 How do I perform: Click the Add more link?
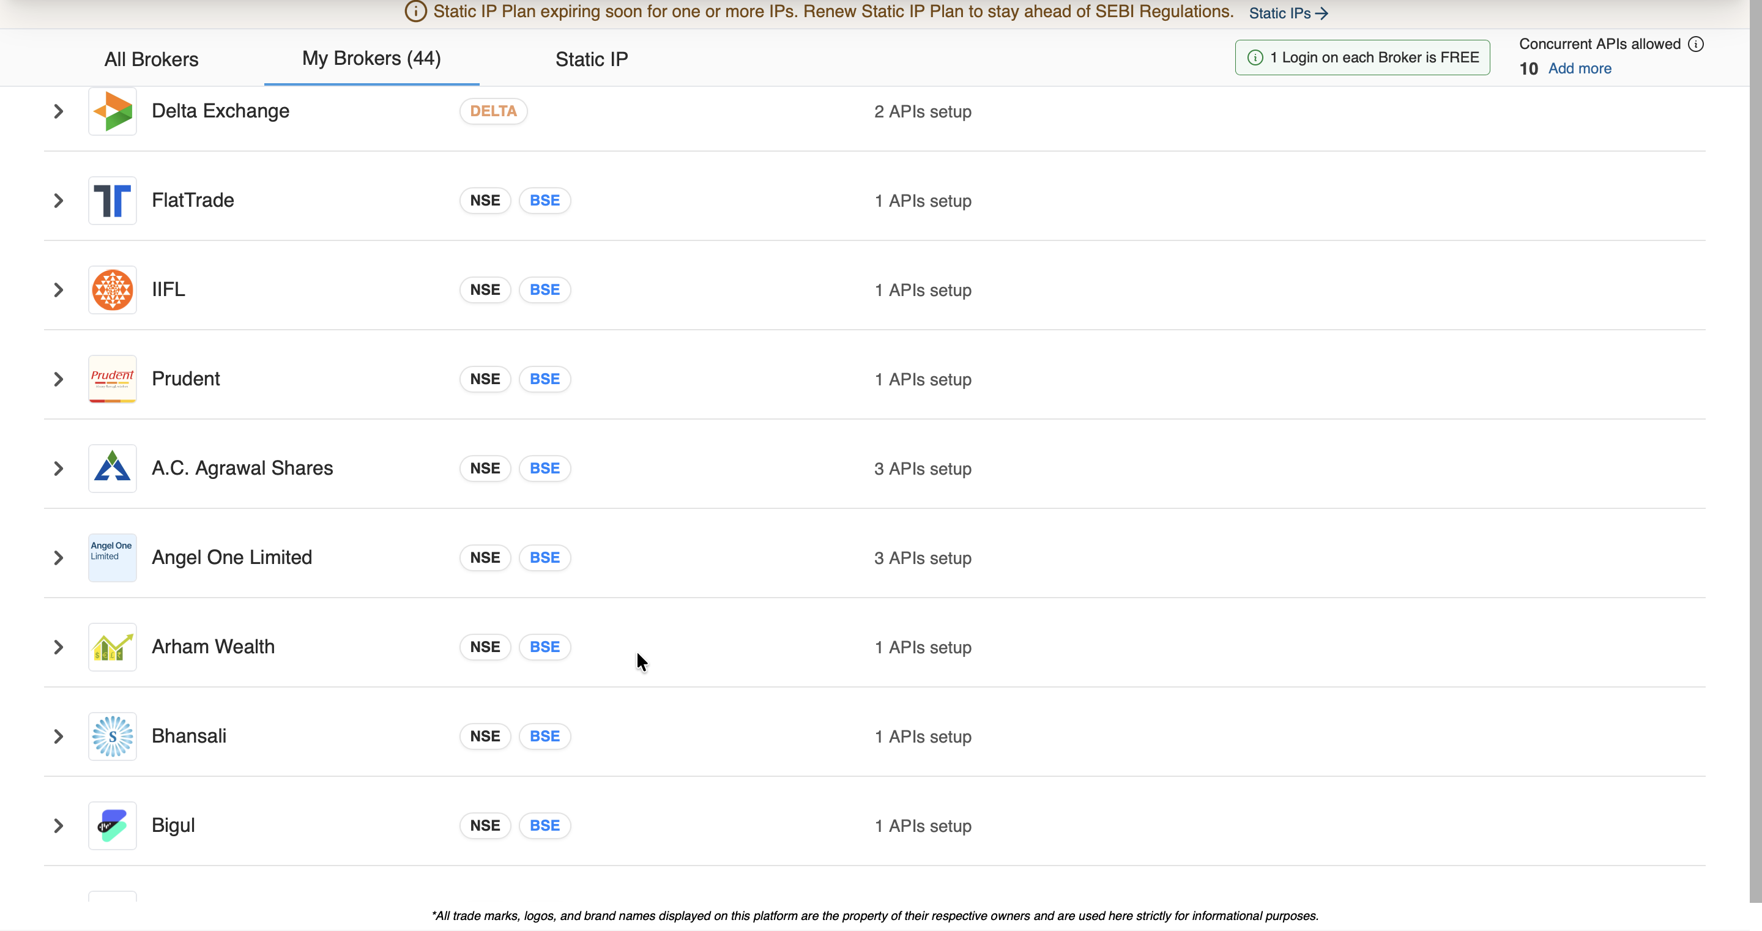click(x=1579, y=69)
